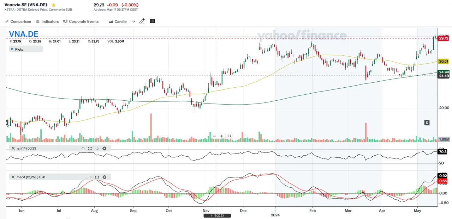Click the VNA.DE ticker title
The width and height of the screenshot is (452, 219).
click(24, 34)
